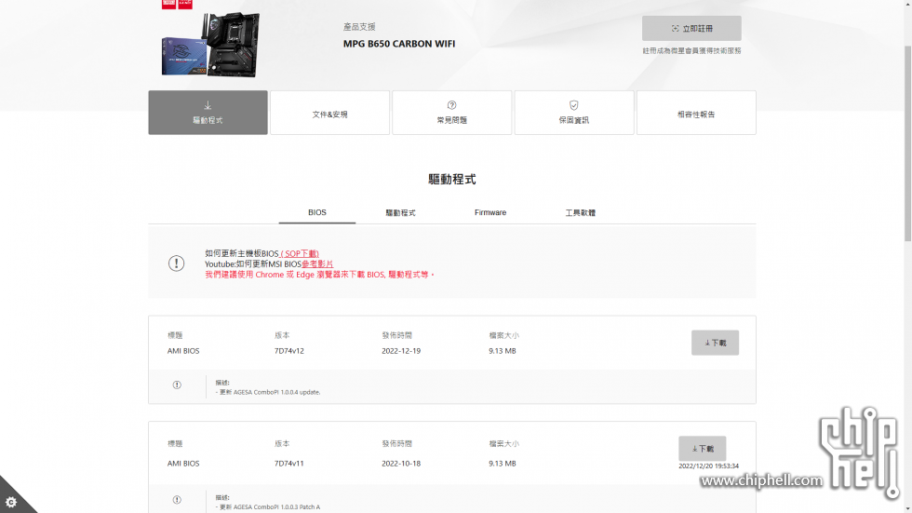Switch to the 工具軟體 utilities tab
The height and width of the screenshot is (513, 912).
[581, 213]
